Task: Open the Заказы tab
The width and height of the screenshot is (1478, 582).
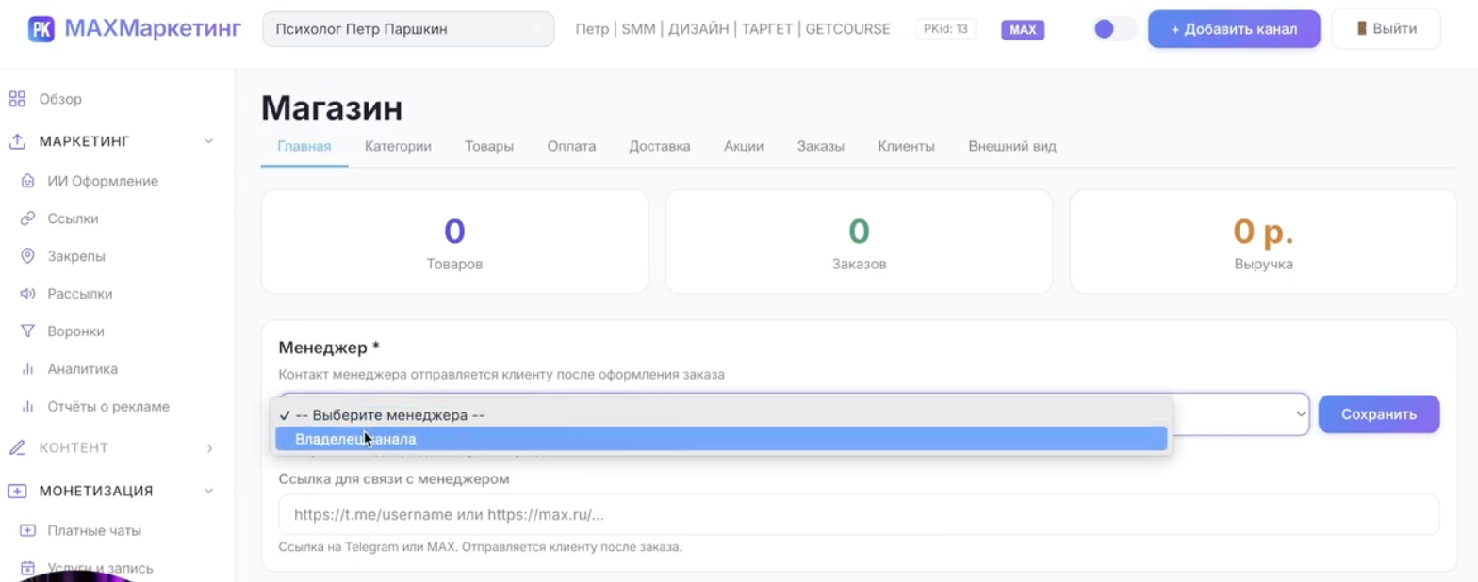Action: 820,146
